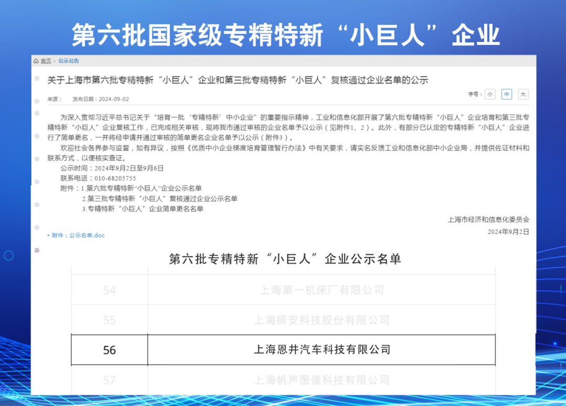566x406 pixels.
Task: Click attachment line 3.企业简单更名名单
Action: coord(143,209)
